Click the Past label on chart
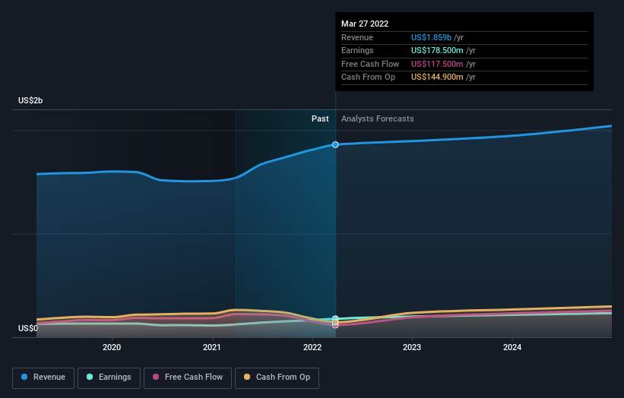624x398 pixels. (320, 119)
